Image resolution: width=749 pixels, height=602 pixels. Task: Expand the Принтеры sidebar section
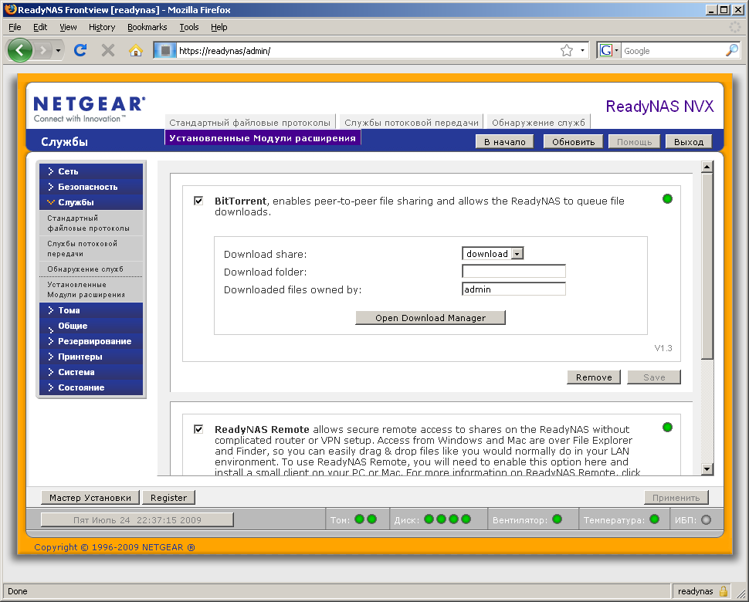click(x=91, y=357)
